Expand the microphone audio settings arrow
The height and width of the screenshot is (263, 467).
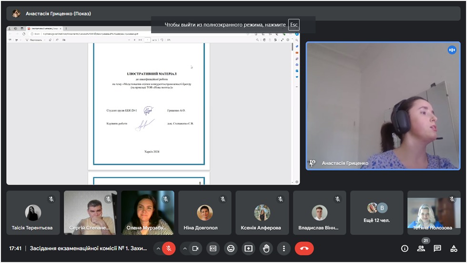pyautogui.click(x=158, y=248)
